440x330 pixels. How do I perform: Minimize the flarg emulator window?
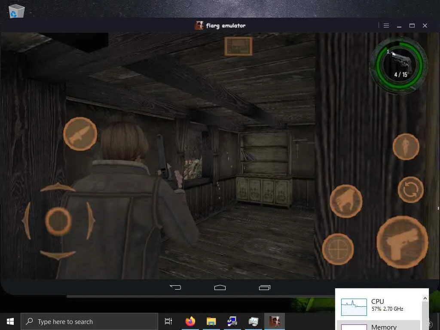399,26
